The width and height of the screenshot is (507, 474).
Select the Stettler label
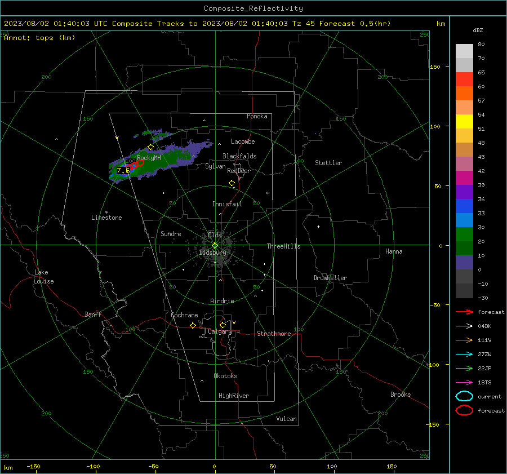click(x=328, y=163)
